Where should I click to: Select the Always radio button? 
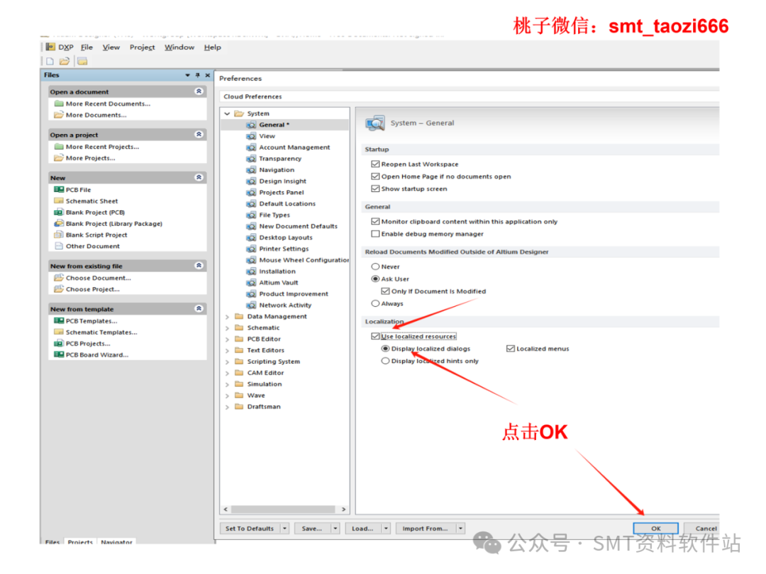[377, 303]
